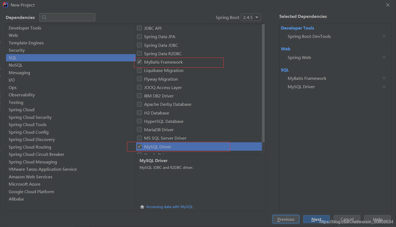The width and height of the screenshot is (396, 227).
Task: Check HyperSQL Database
Action: point(140,121)
